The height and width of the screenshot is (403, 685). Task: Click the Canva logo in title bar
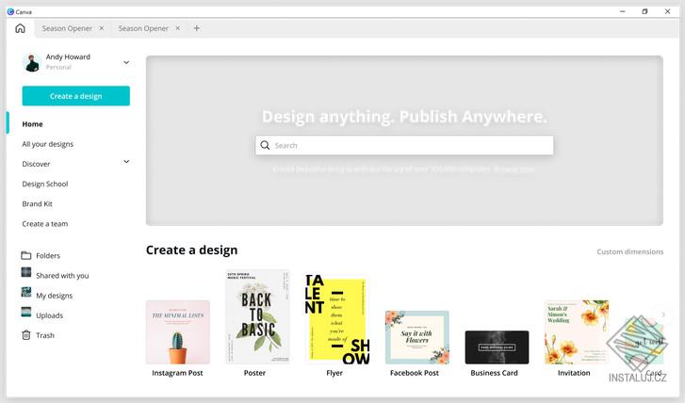(x=10, y=12)
